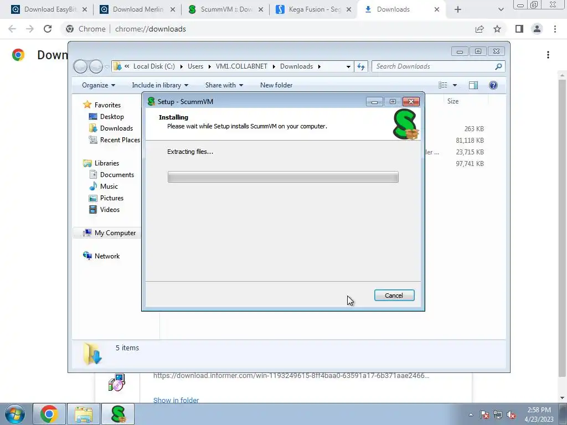Viewport: 567px width, 425px height.
Task: Open Downloads page more actions menu
Action: (x=548, y=55)
